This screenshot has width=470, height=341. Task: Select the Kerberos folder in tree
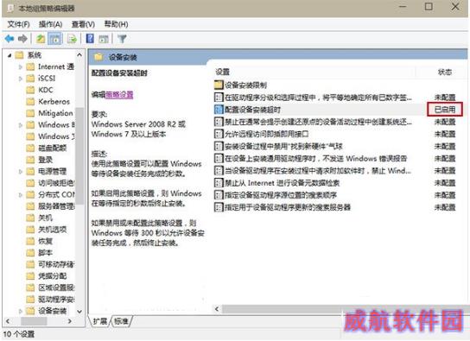point(48,102)
